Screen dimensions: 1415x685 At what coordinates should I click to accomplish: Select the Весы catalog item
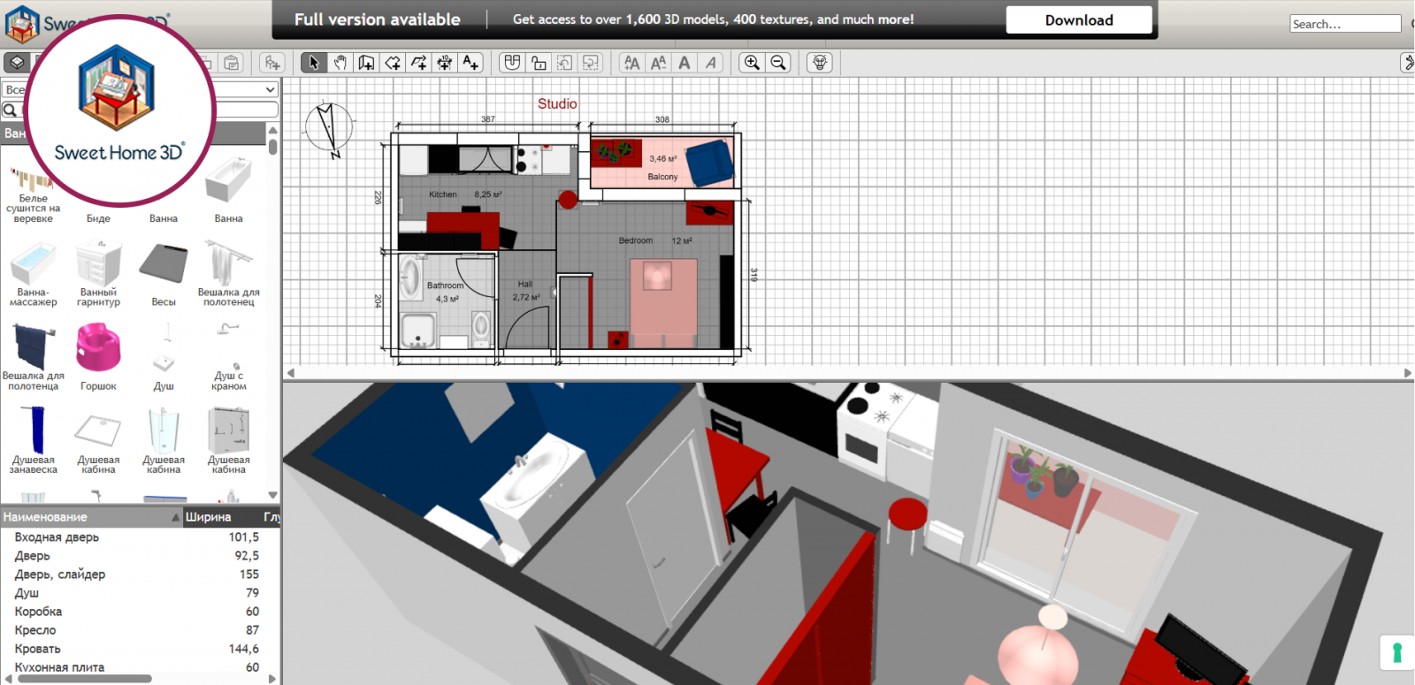coord(164,275)
